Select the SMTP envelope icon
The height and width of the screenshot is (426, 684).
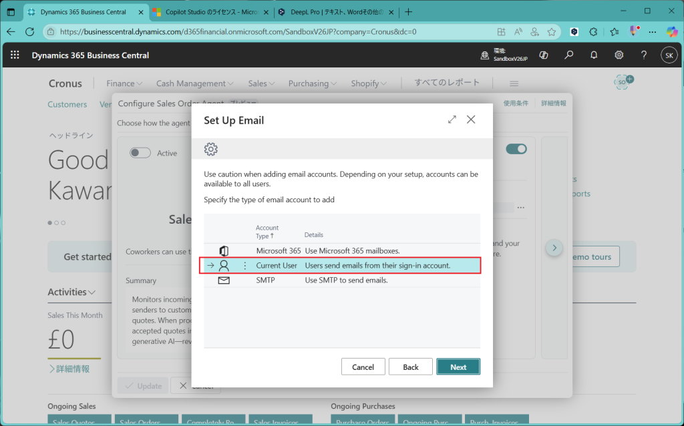(x=224, y=280)
